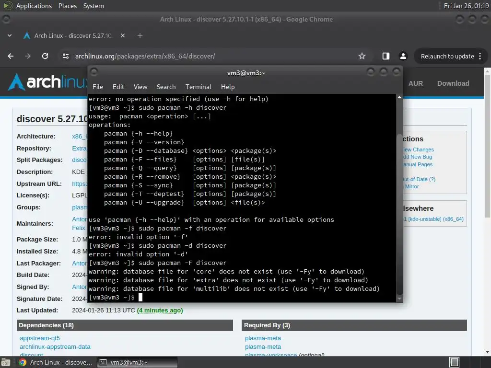Viewport: 491px width, 368px height.
Task: Open Download link in Arch navigation
Action: (x=453, y=83)
